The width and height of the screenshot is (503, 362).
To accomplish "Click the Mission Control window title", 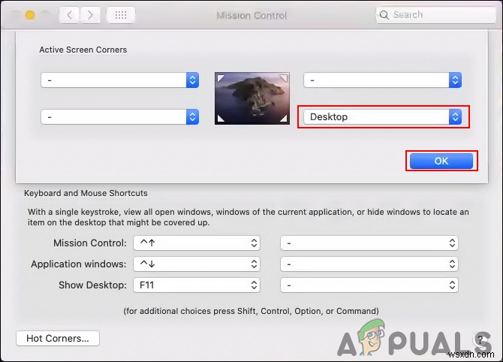I will (251, 16).
